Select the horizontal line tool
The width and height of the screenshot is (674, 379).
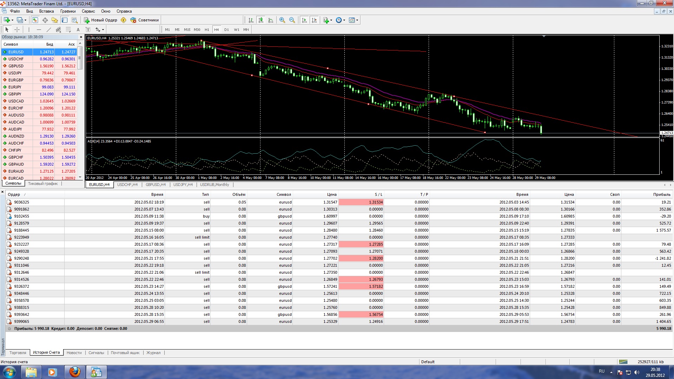39,29
